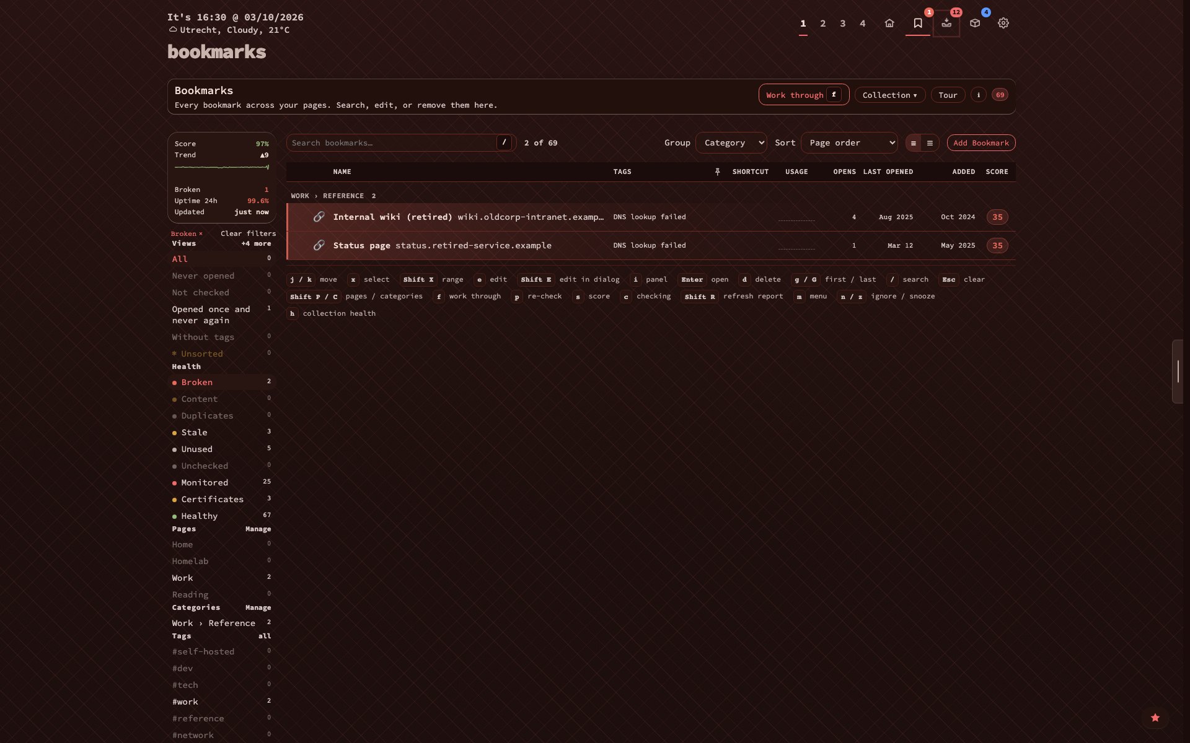Select the Stale health filter

pos(221,432)
